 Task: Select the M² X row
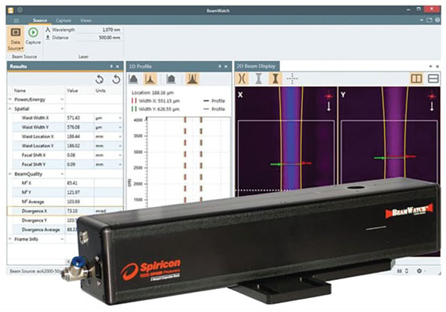68,183
